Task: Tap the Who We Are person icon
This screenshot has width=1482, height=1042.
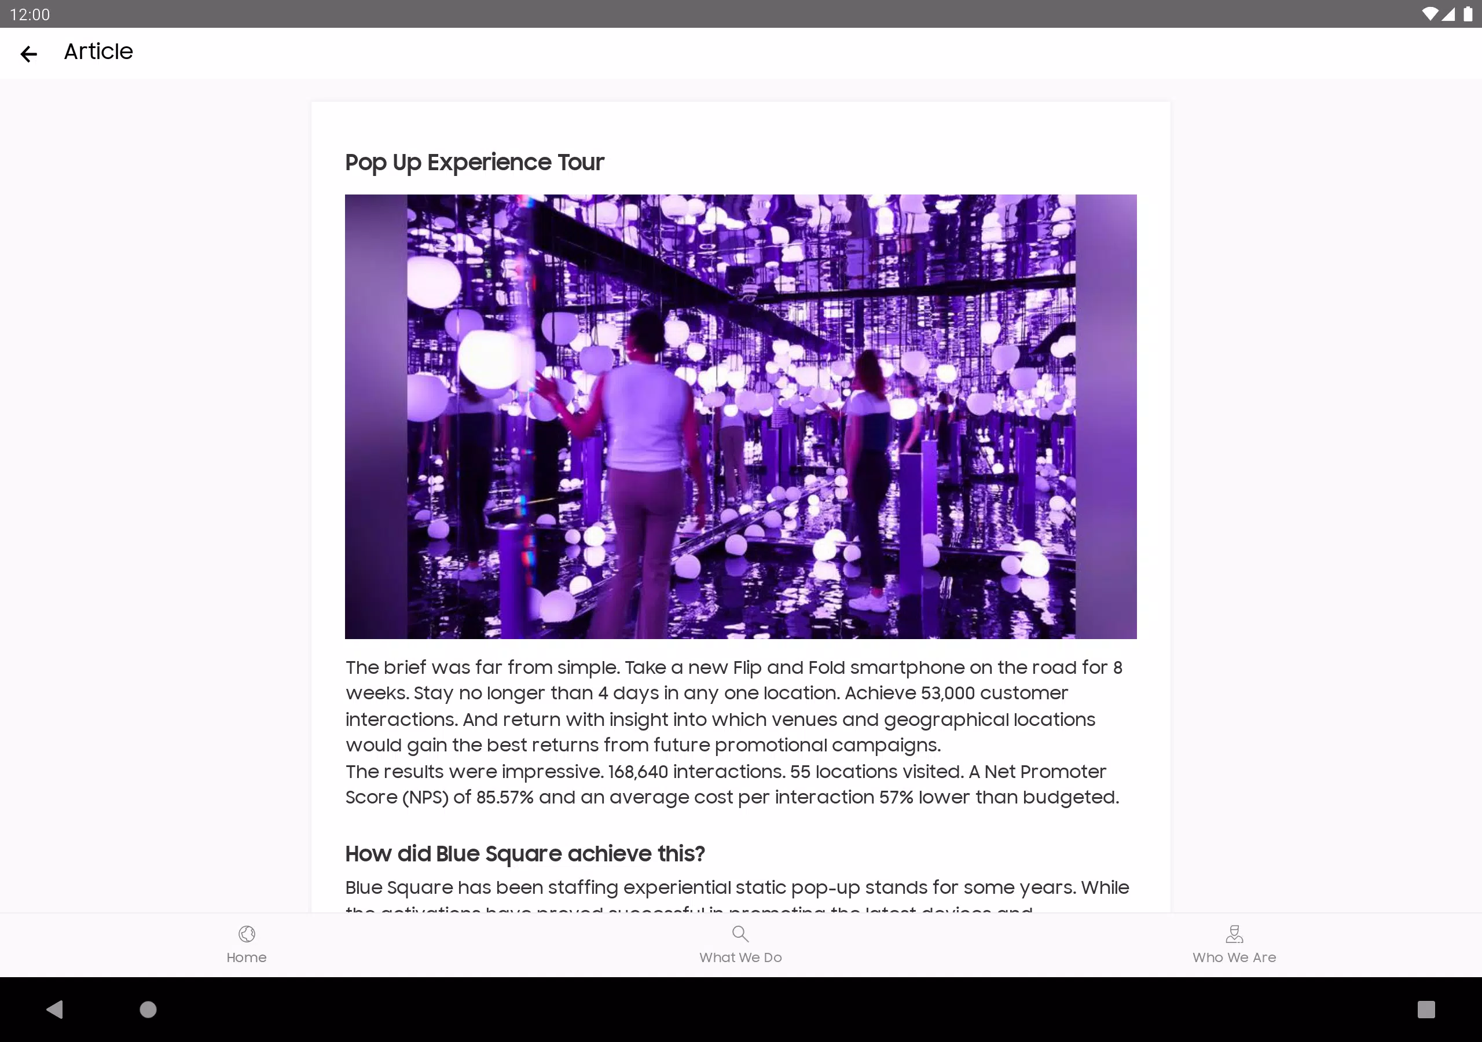Action: [1234, 934]
